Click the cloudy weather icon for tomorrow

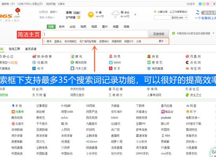pyautogui.click(x=115, y=14)
